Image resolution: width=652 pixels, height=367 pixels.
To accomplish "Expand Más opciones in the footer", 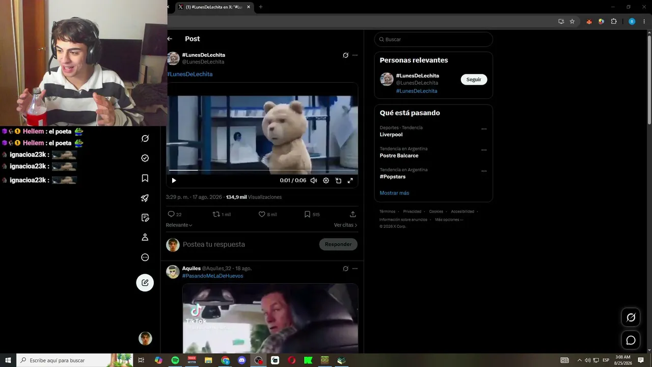I will tap(449, 220).
